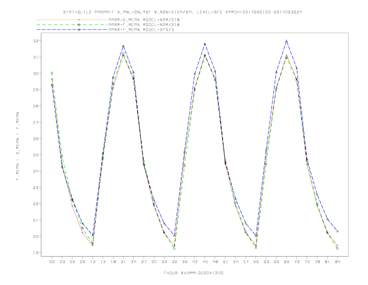
Task: Click x-axis forecast hour 78
Action: 317,262
